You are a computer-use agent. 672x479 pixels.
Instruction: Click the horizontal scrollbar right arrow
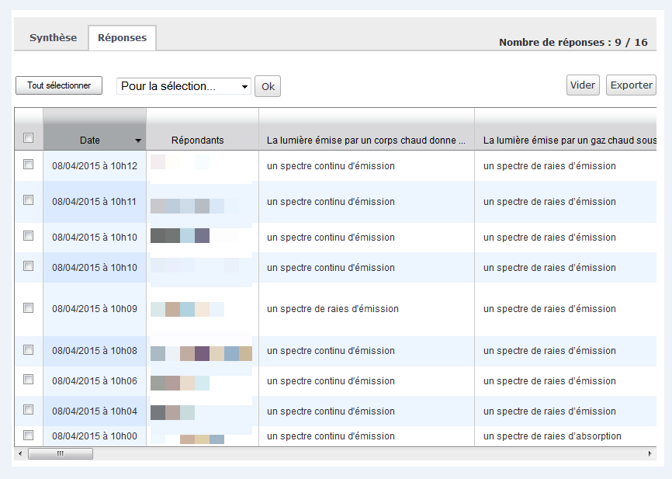650,453
